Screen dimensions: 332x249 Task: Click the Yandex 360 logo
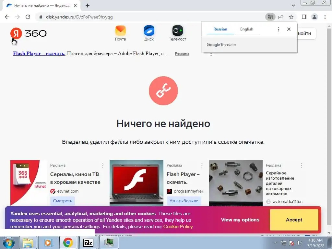tap(29, 33)
